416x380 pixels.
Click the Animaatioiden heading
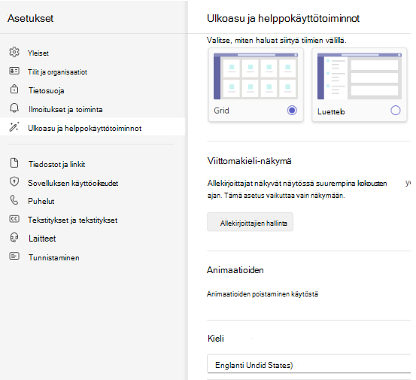[235, 270]
